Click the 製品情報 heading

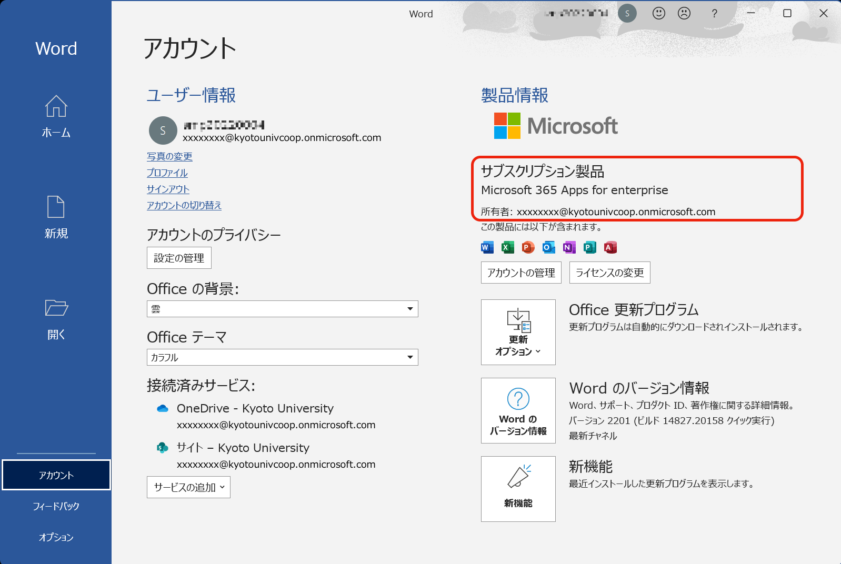[515, 95]
